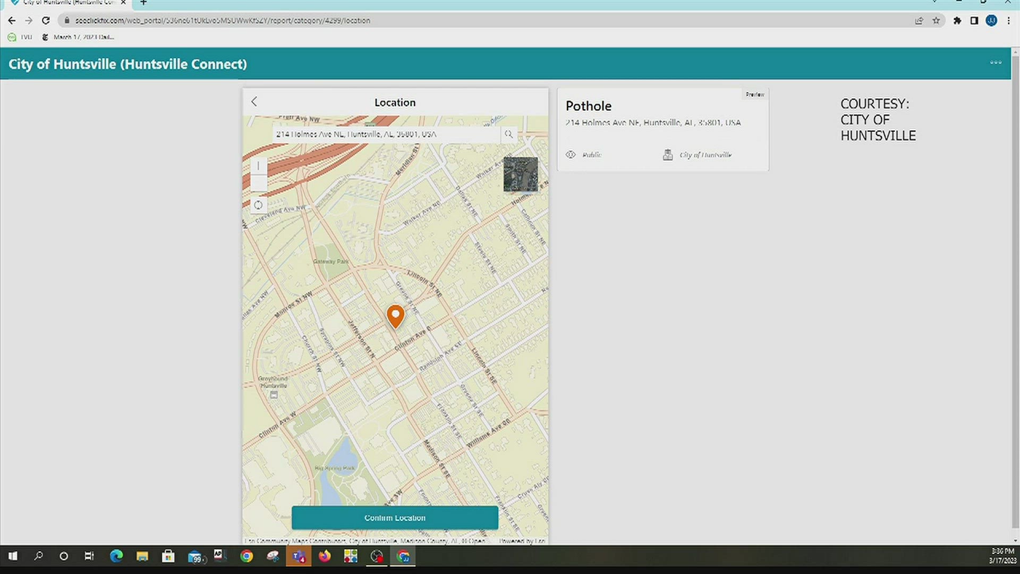This screenshot has height=574, width=1020.
Task: Click the URL address bar
Action: pos(478,21)
